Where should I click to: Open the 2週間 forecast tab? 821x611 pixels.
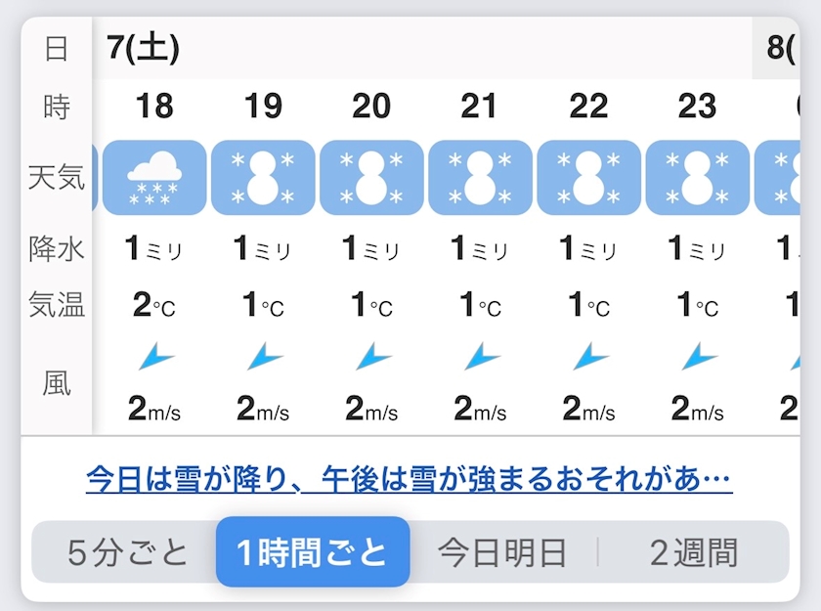point(694,553)
